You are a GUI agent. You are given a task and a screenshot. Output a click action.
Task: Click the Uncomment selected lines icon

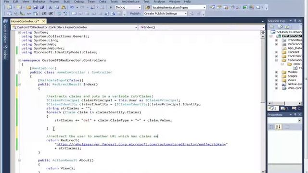[x=65, y=13]
